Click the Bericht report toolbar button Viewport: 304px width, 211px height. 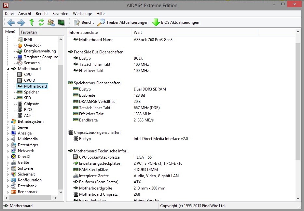[83, 22]
